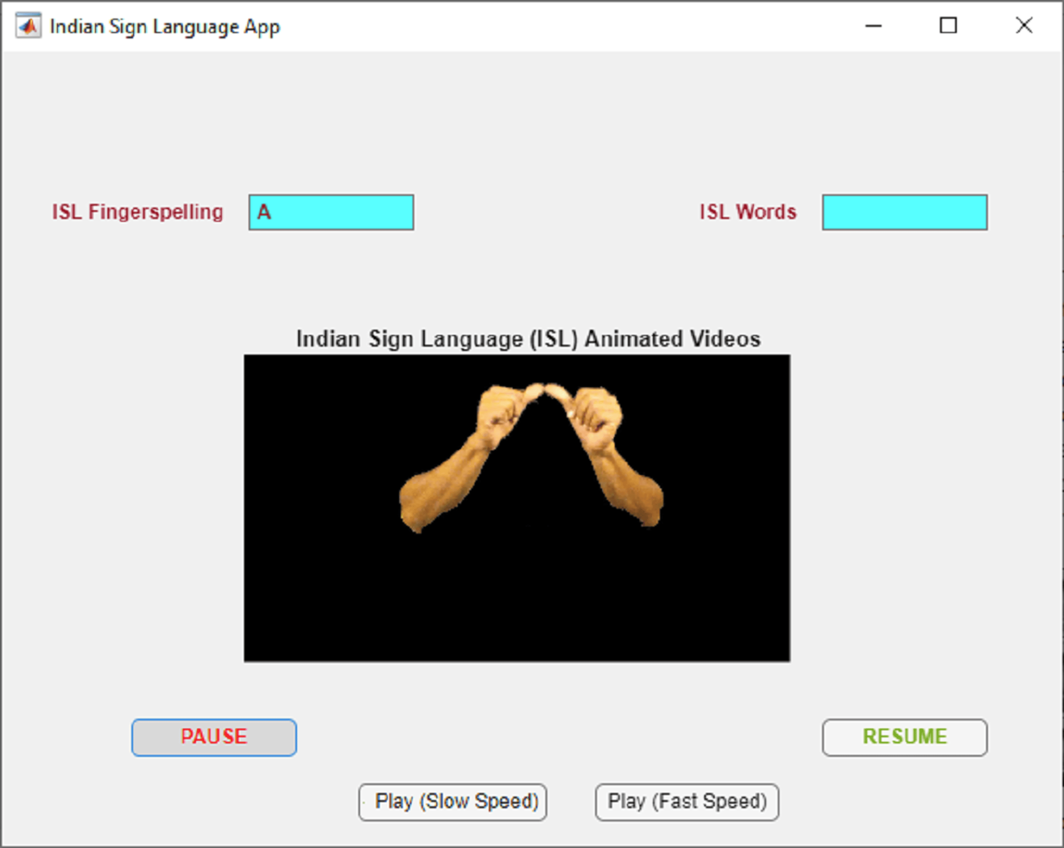Click the ISL Animated Videos heading
Image resolution: width=1064 pixels, height=848 pixels.
click(528, 339)
